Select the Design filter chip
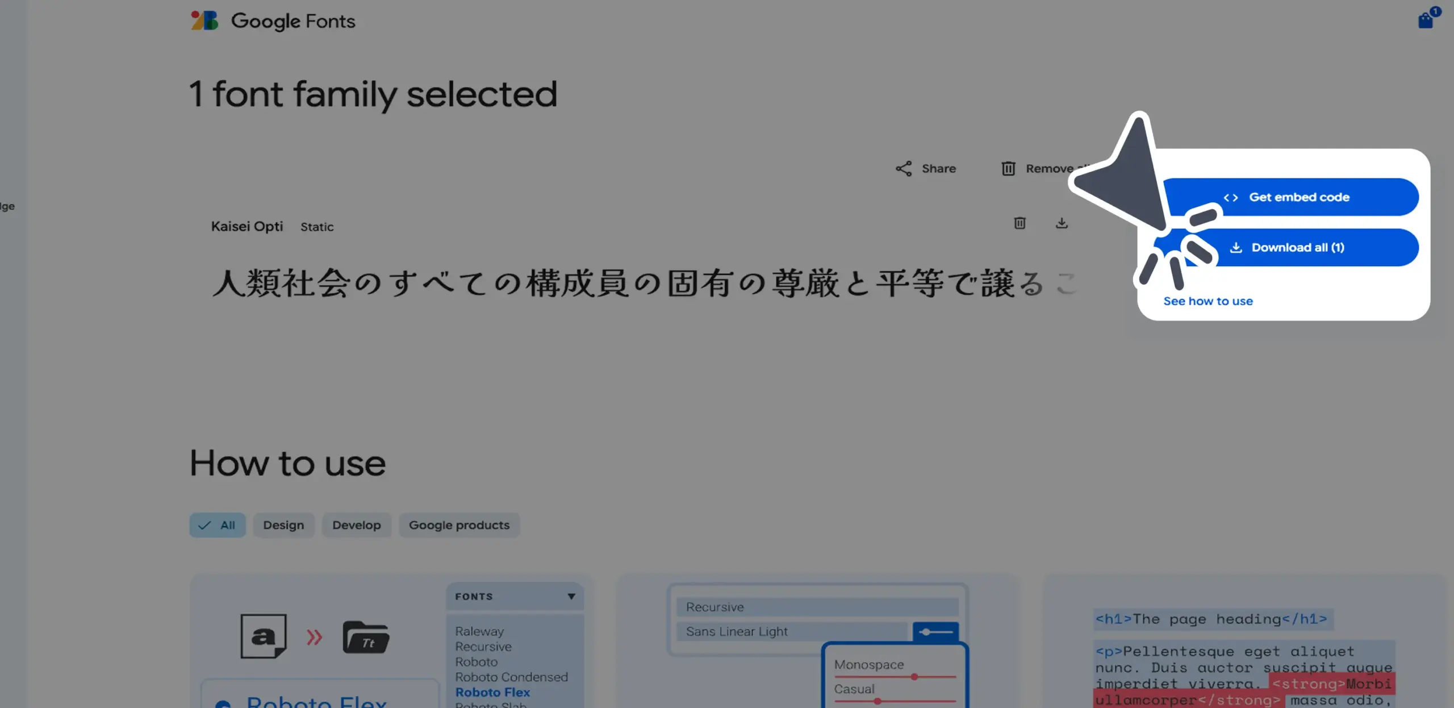1454x708 pixels. (283, 526)
